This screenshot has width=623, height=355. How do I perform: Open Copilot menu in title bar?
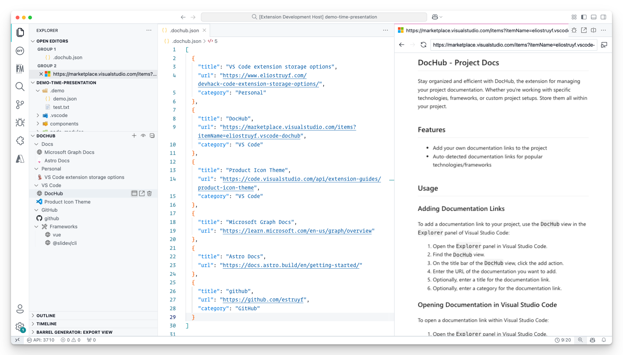[x=437, y=17]
